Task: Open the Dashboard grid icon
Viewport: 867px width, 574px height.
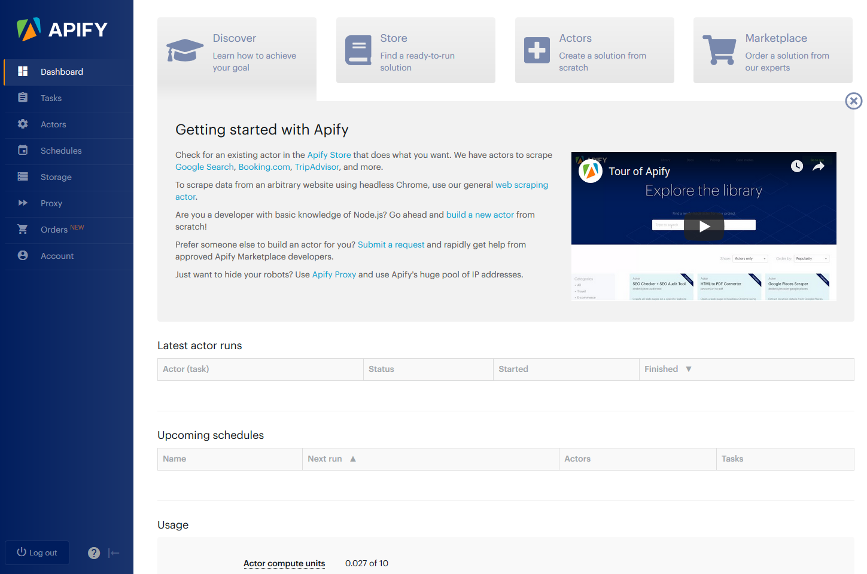Action: point(23,71)
